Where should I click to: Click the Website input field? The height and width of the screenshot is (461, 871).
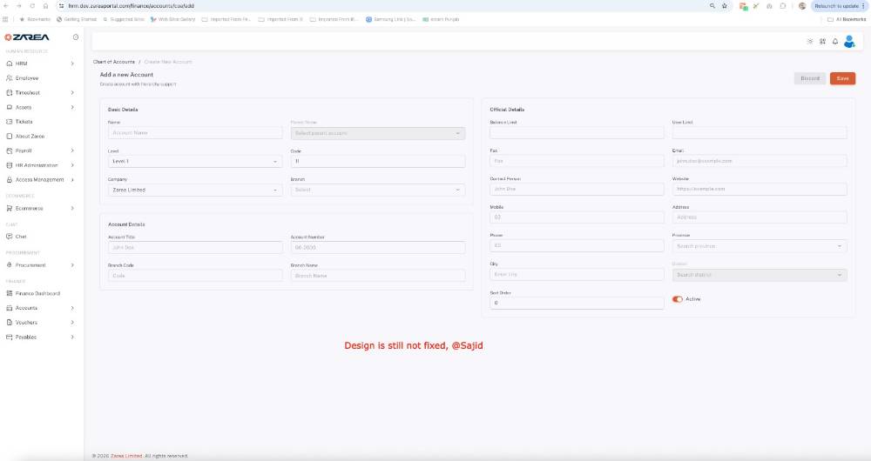[760, 189]
